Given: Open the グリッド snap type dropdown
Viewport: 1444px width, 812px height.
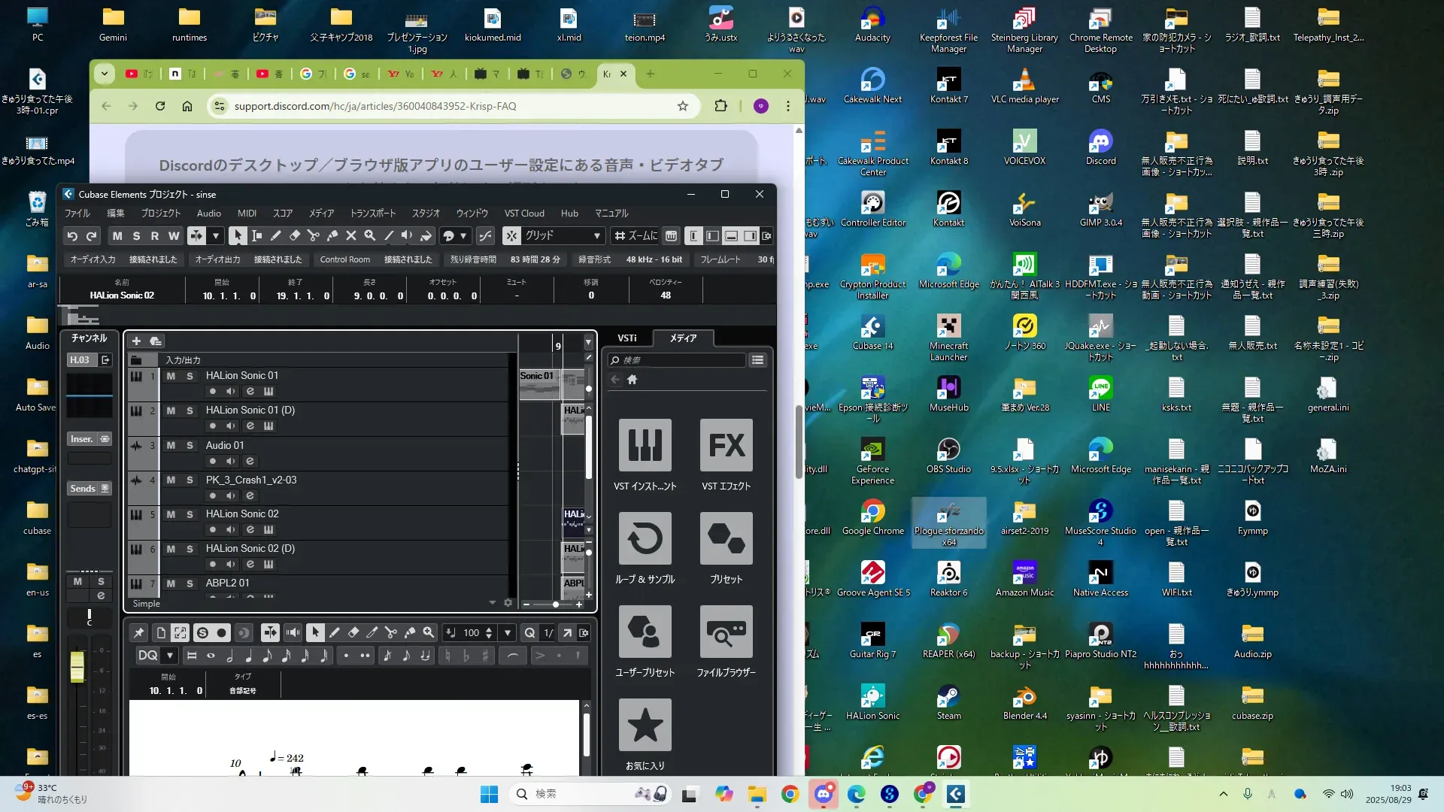Looking at the screenshot, I should click(597, 236).
